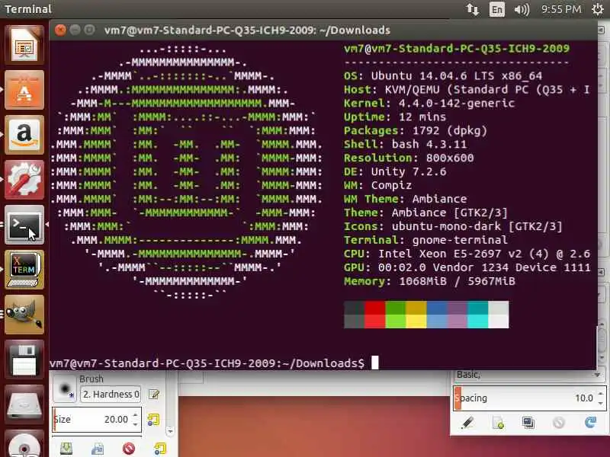Open LibreOffice Impress from the launcher
This screenshot has width=610, height=457.
(x=24, y=45)
